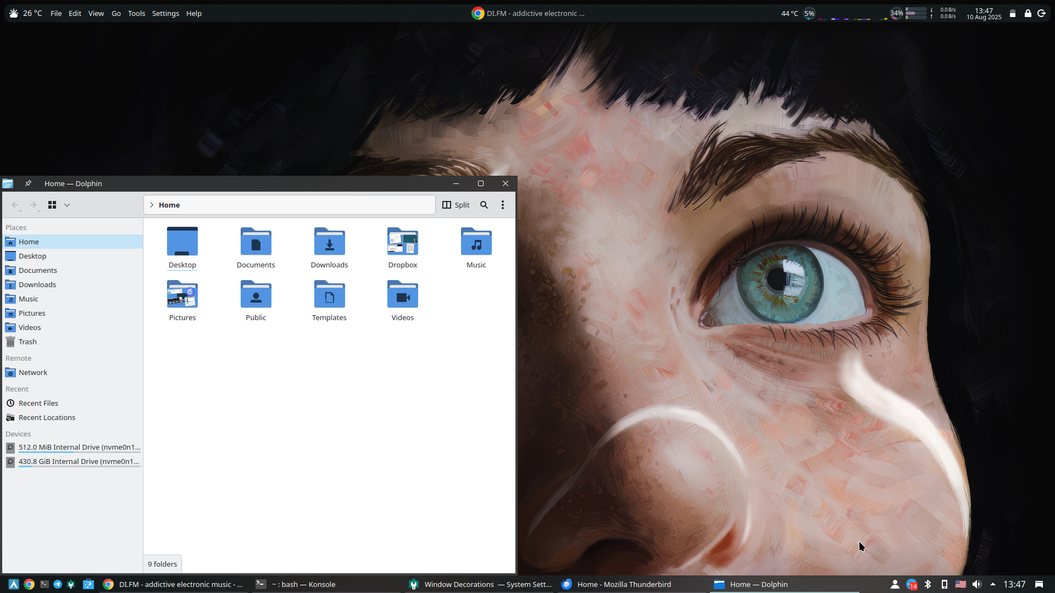Select the Pictures folder icon
Screen dimensions: 1055x593
point(182,294)
